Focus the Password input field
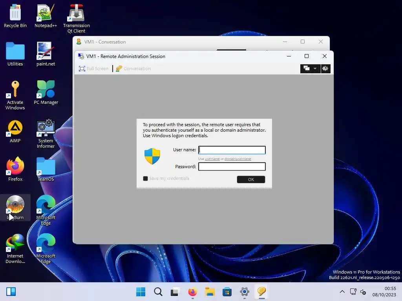Viewport: 402px width, 301px height. tap(232, 167)
